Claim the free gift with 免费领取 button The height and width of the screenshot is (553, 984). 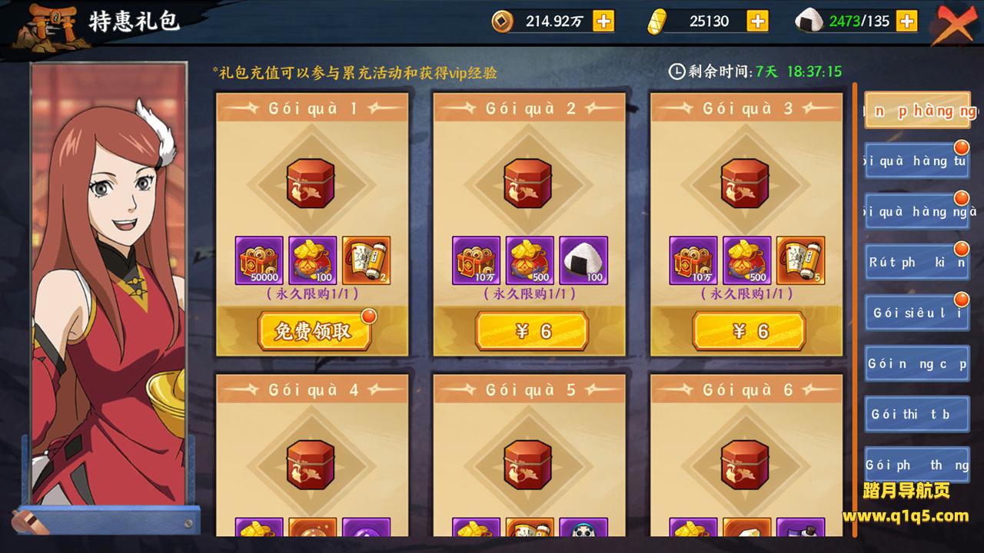(314, 331)
